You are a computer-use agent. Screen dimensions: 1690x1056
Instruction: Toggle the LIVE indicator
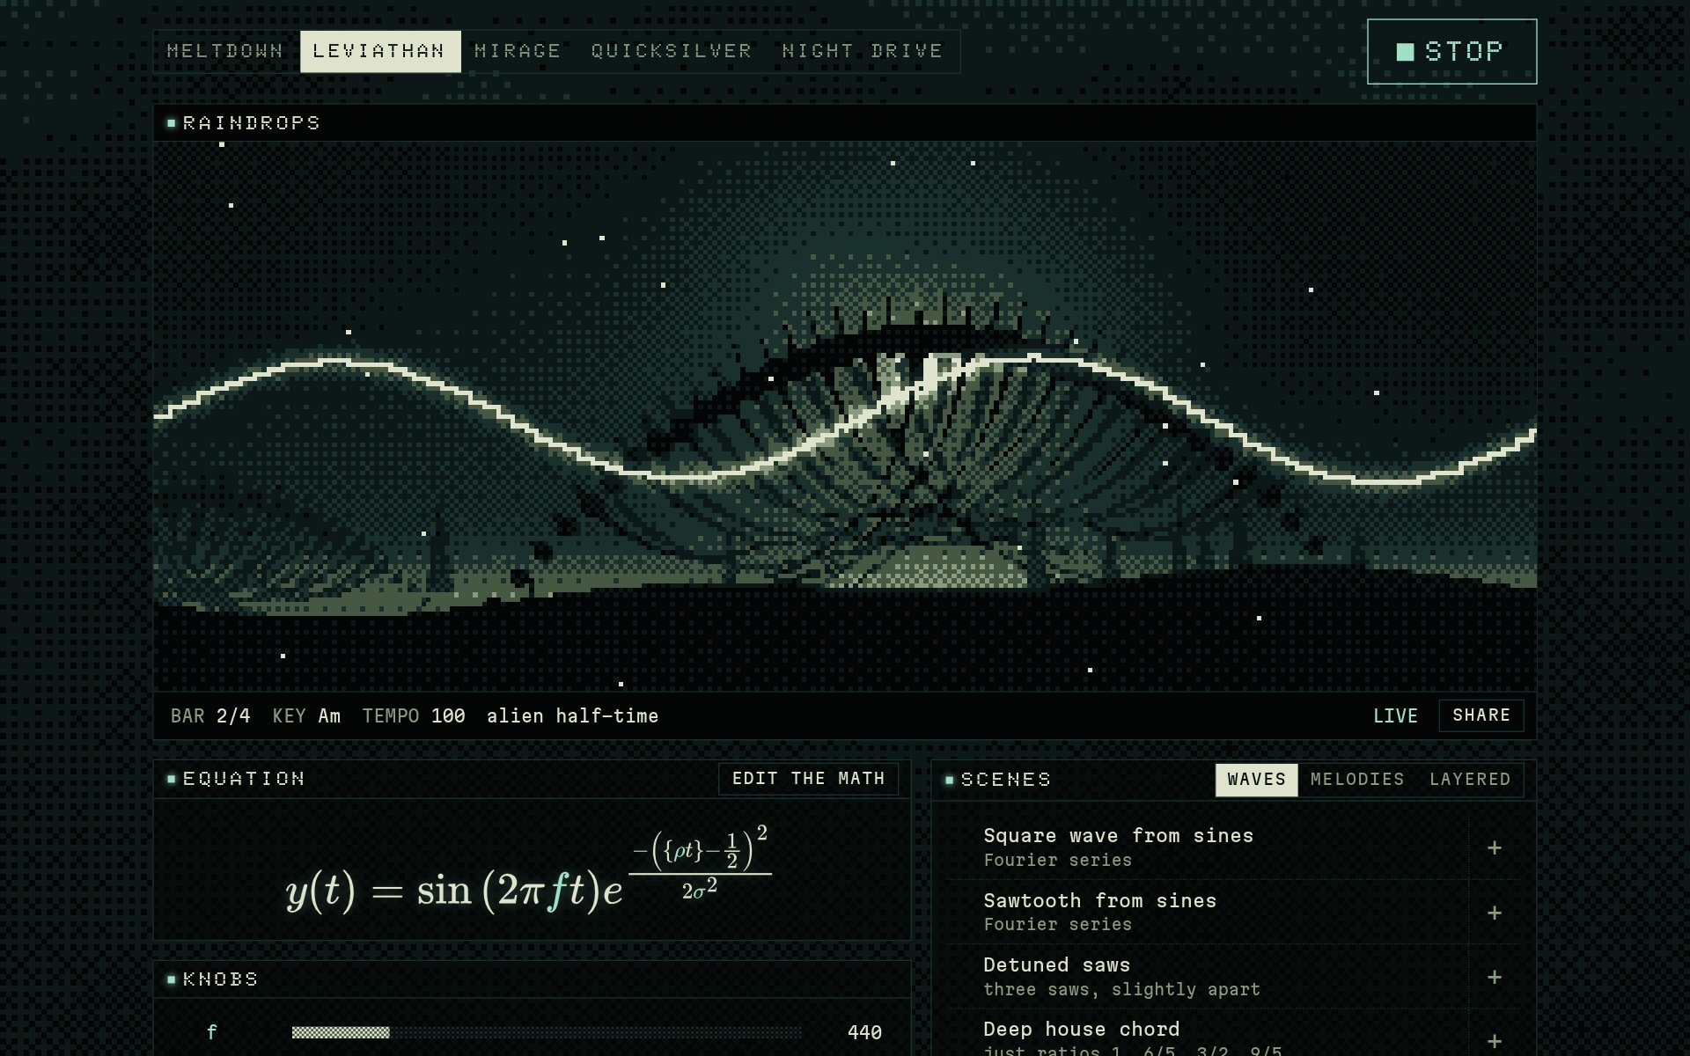(1395, 716)
